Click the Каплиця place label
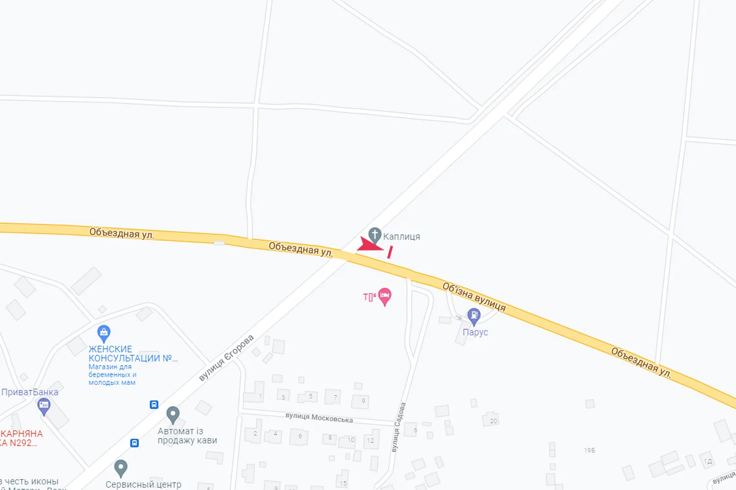 click(401, 237)
